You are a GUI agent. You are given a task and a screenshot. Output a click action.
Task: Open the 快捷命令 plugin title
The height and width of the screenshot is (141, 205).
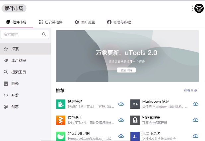click(x=75, y=117)
